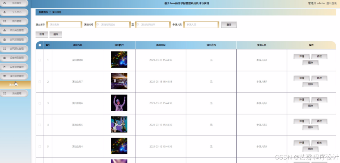
Task: Click cell text 演出名称8
Action: (x=78, y=60)
